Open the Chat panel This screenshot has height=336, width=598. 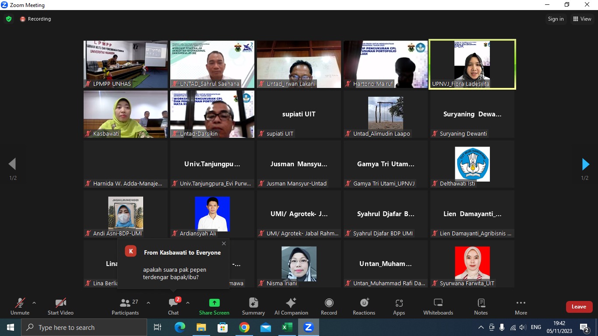(173, 306)
